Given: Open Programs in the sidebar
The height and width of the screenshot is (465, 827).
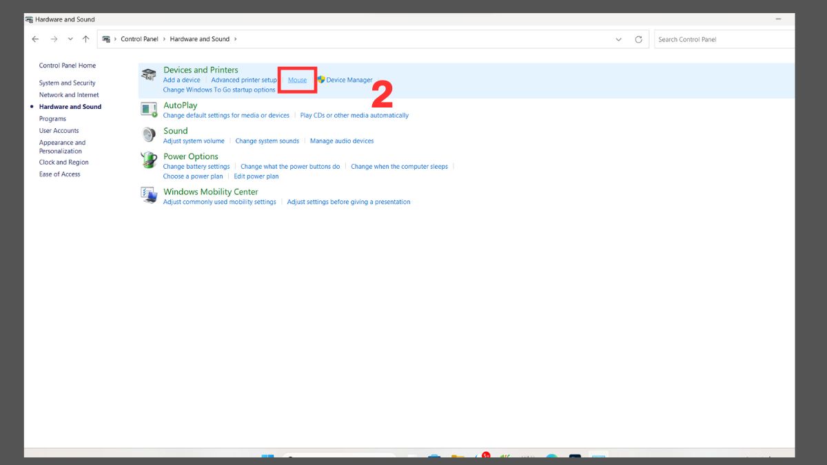Looking at the screenshot, I should click(52, 119).
